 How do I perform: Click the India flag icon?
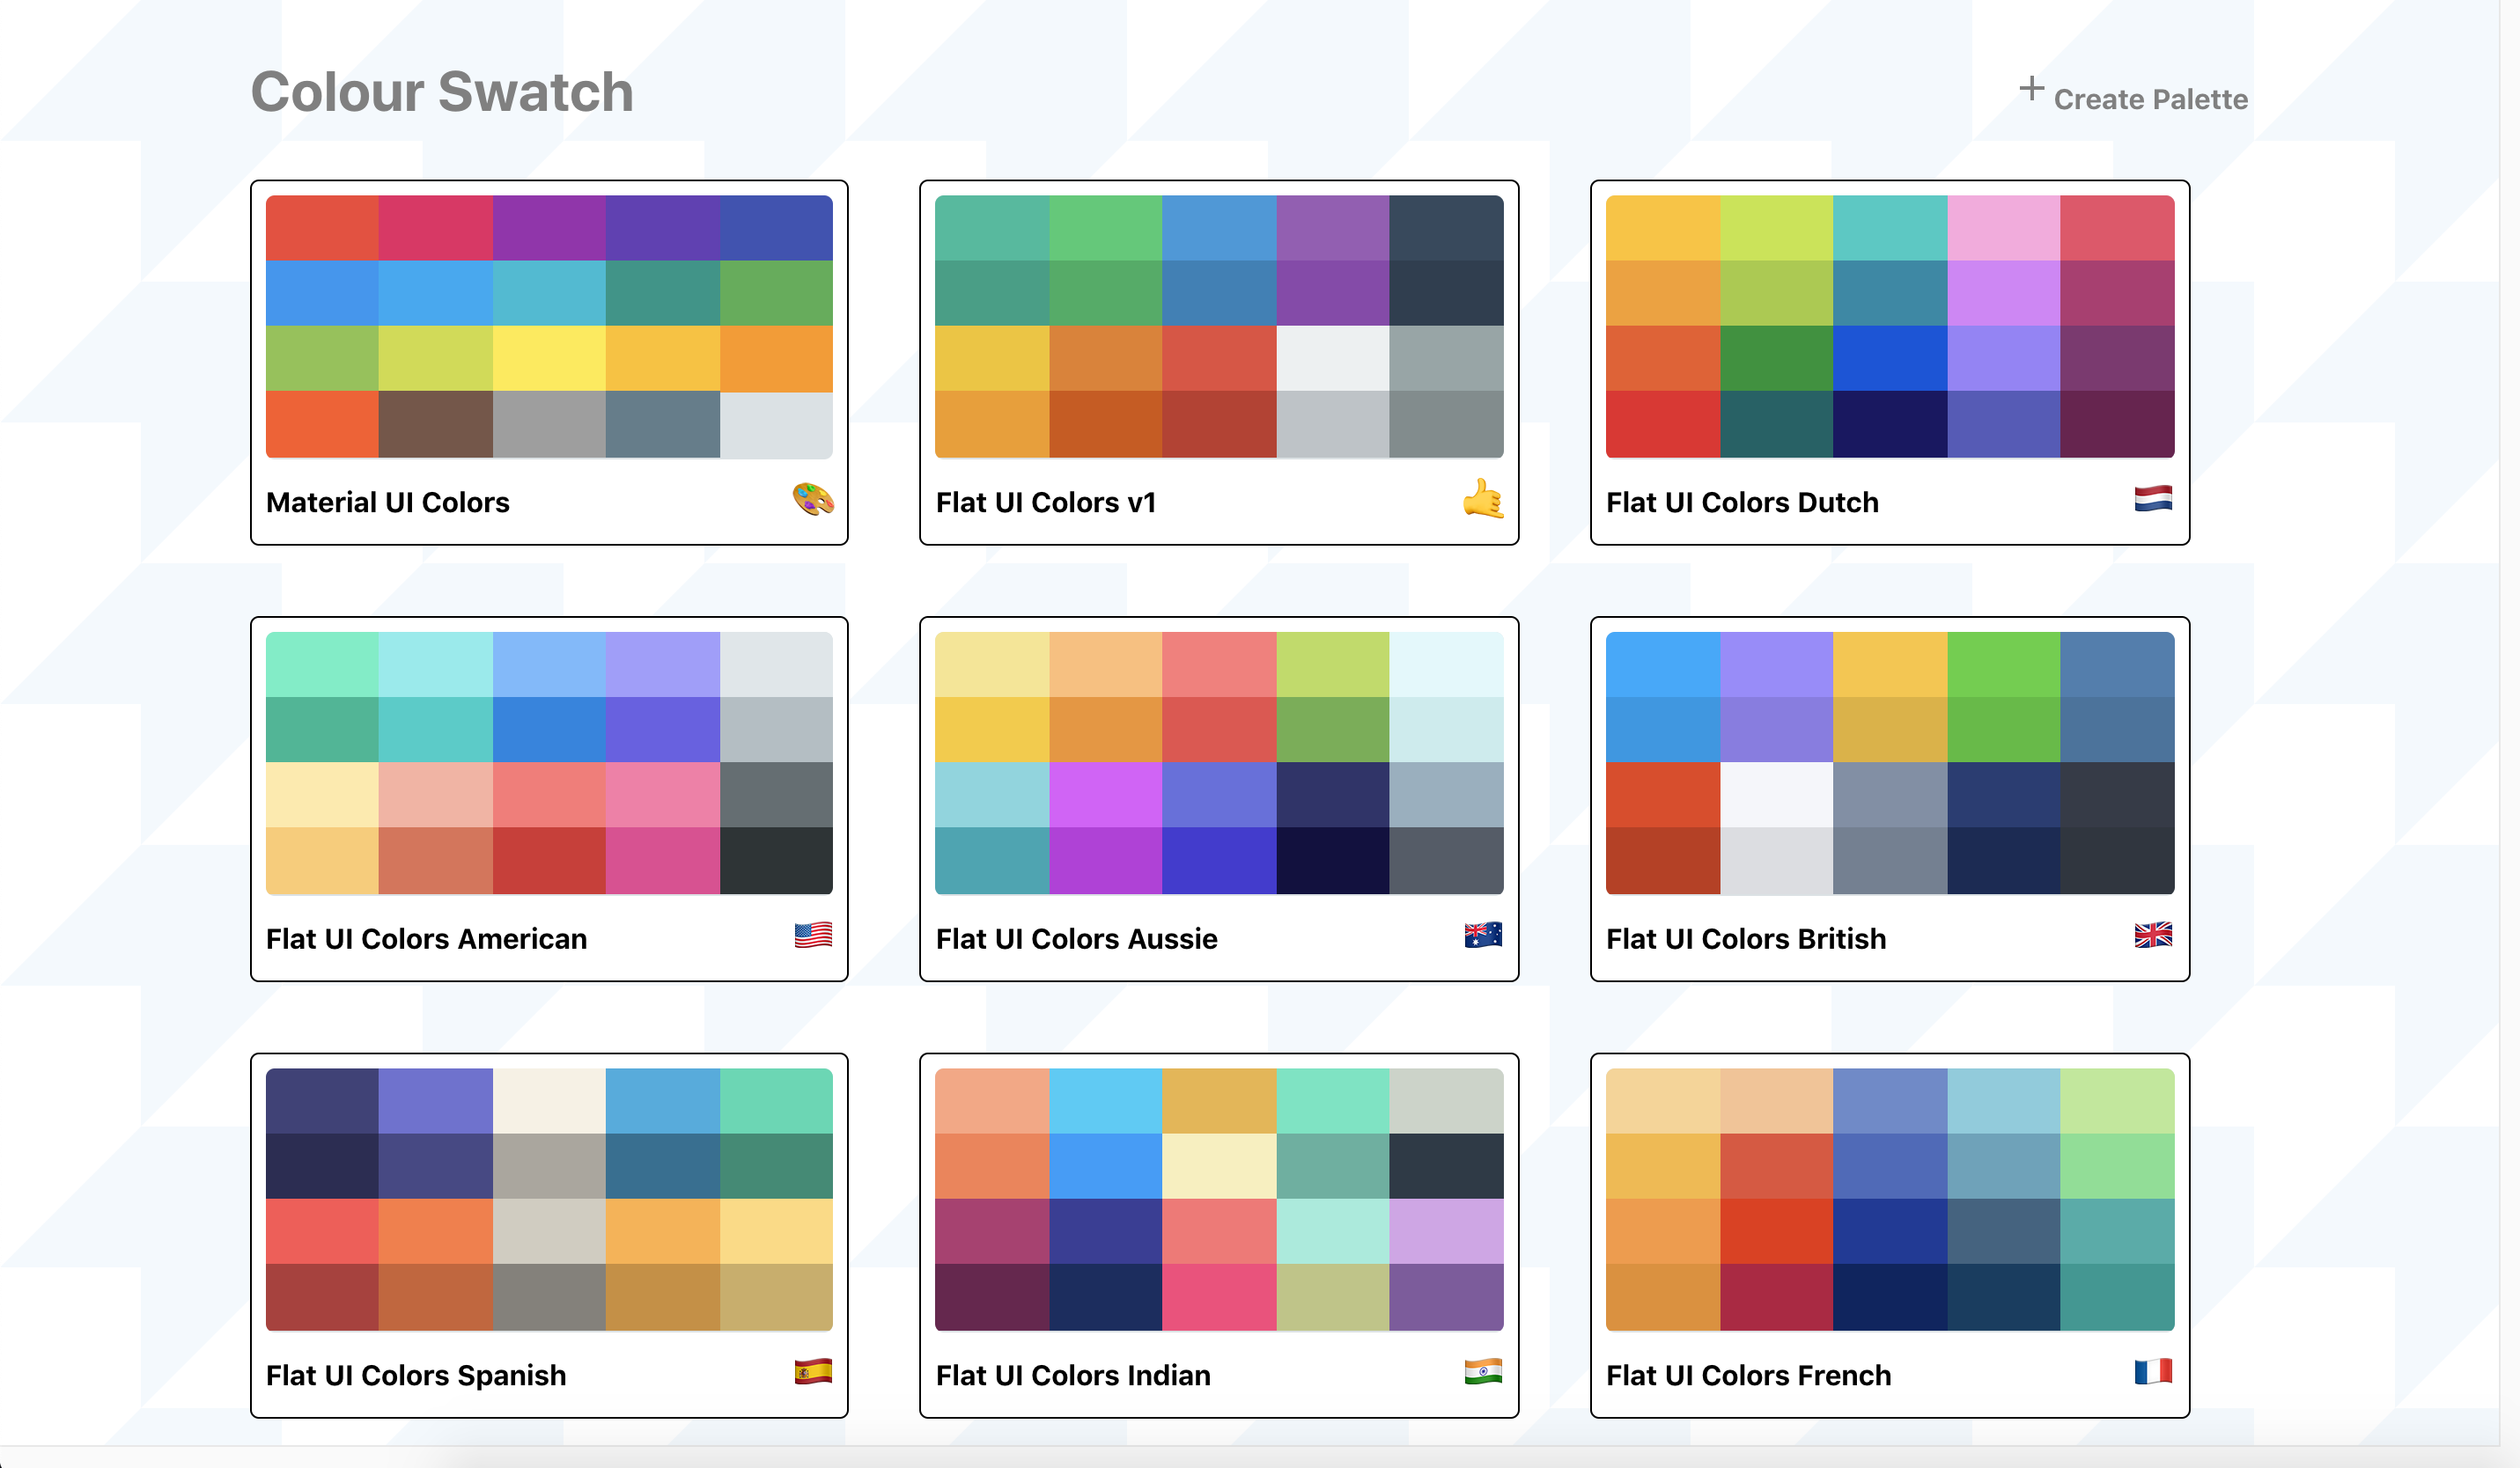click(1483, 1371)
